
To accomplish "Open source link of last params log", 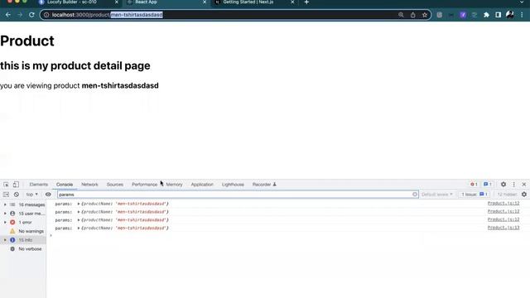I will (x=503, y=228).
